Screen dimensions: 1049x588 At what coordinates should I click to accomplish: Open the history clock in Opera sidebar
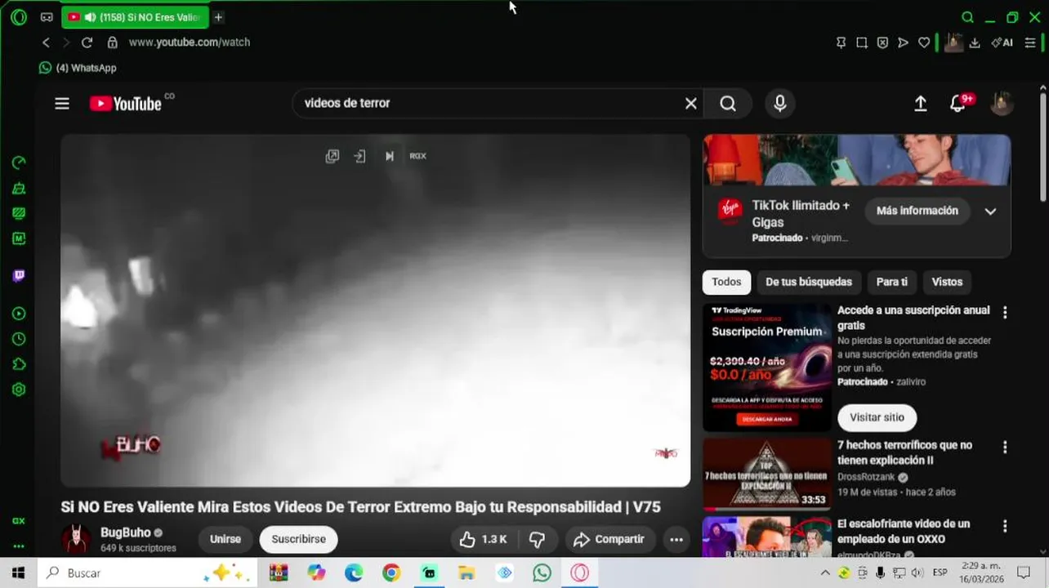[x=19, y=339]
